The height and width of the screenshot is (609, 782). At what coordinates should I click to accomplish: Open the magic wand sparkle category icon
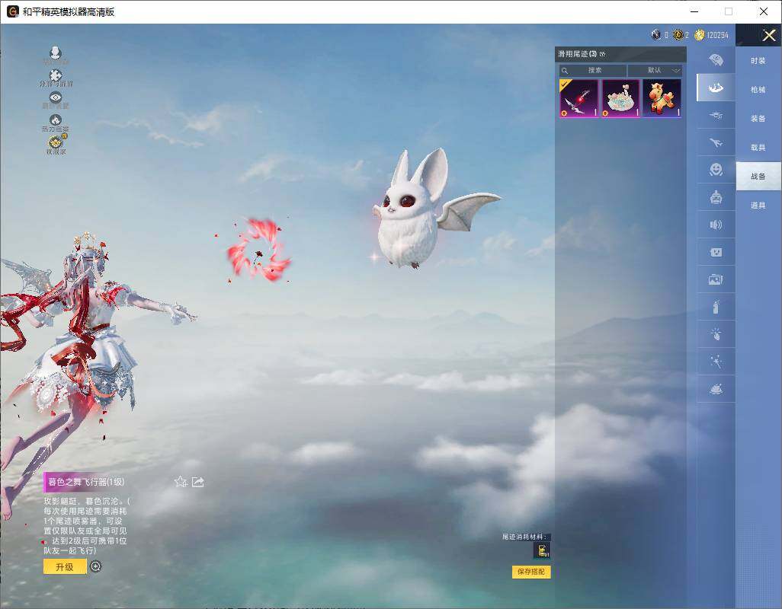pos(716,362)
